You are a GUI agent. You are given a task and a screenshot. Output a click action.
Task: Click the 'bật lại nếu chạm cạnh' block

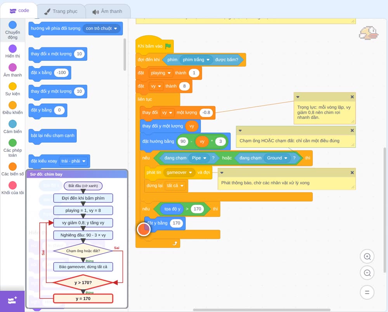click(52, 135)
